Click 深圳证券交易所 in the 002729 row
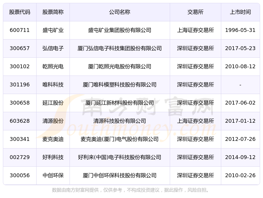This screenshot has height=198, width=263. pyautogui.click(x=195, y=157)
